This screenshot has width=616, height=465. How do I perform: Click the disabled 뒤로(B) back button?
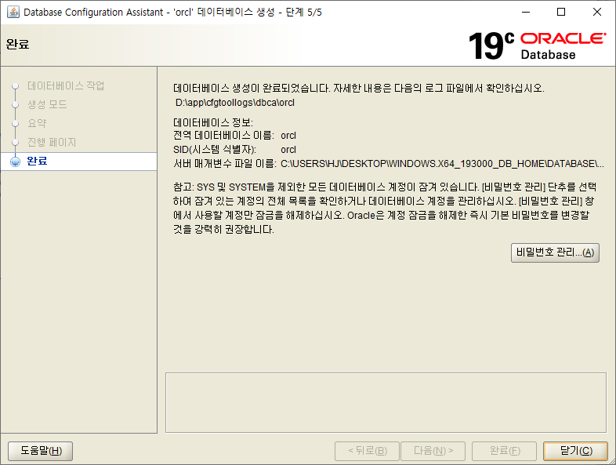[367, 451]
